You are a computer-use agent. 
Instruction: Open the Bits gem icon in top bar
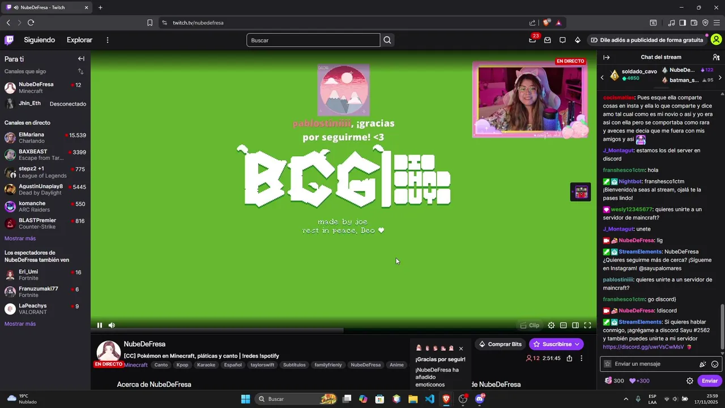pyautogui.click(x=577, y=40)
